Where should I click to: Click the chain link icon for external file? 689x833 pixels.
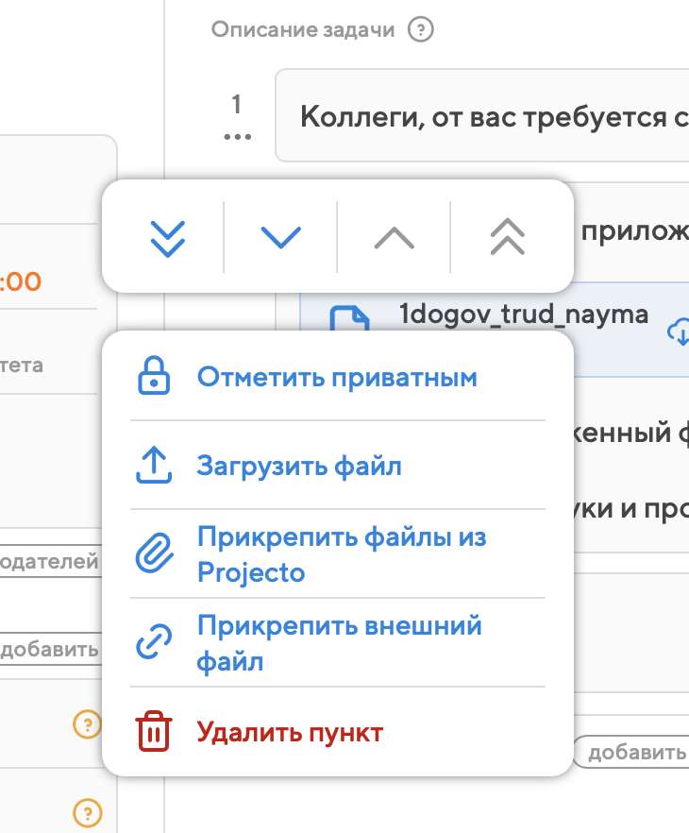152,643
